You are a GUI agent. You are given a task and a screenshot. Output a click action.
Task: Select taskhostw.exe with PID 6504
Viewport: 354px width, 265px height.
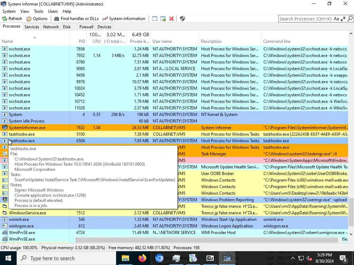pyautogui.click(x=174, y=141)
